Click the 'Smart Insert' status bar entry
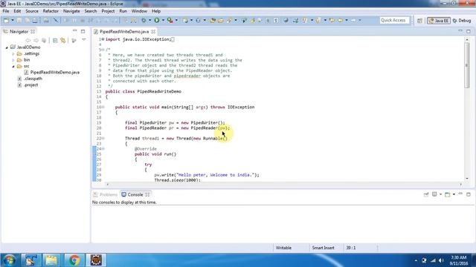 (323, 248)
